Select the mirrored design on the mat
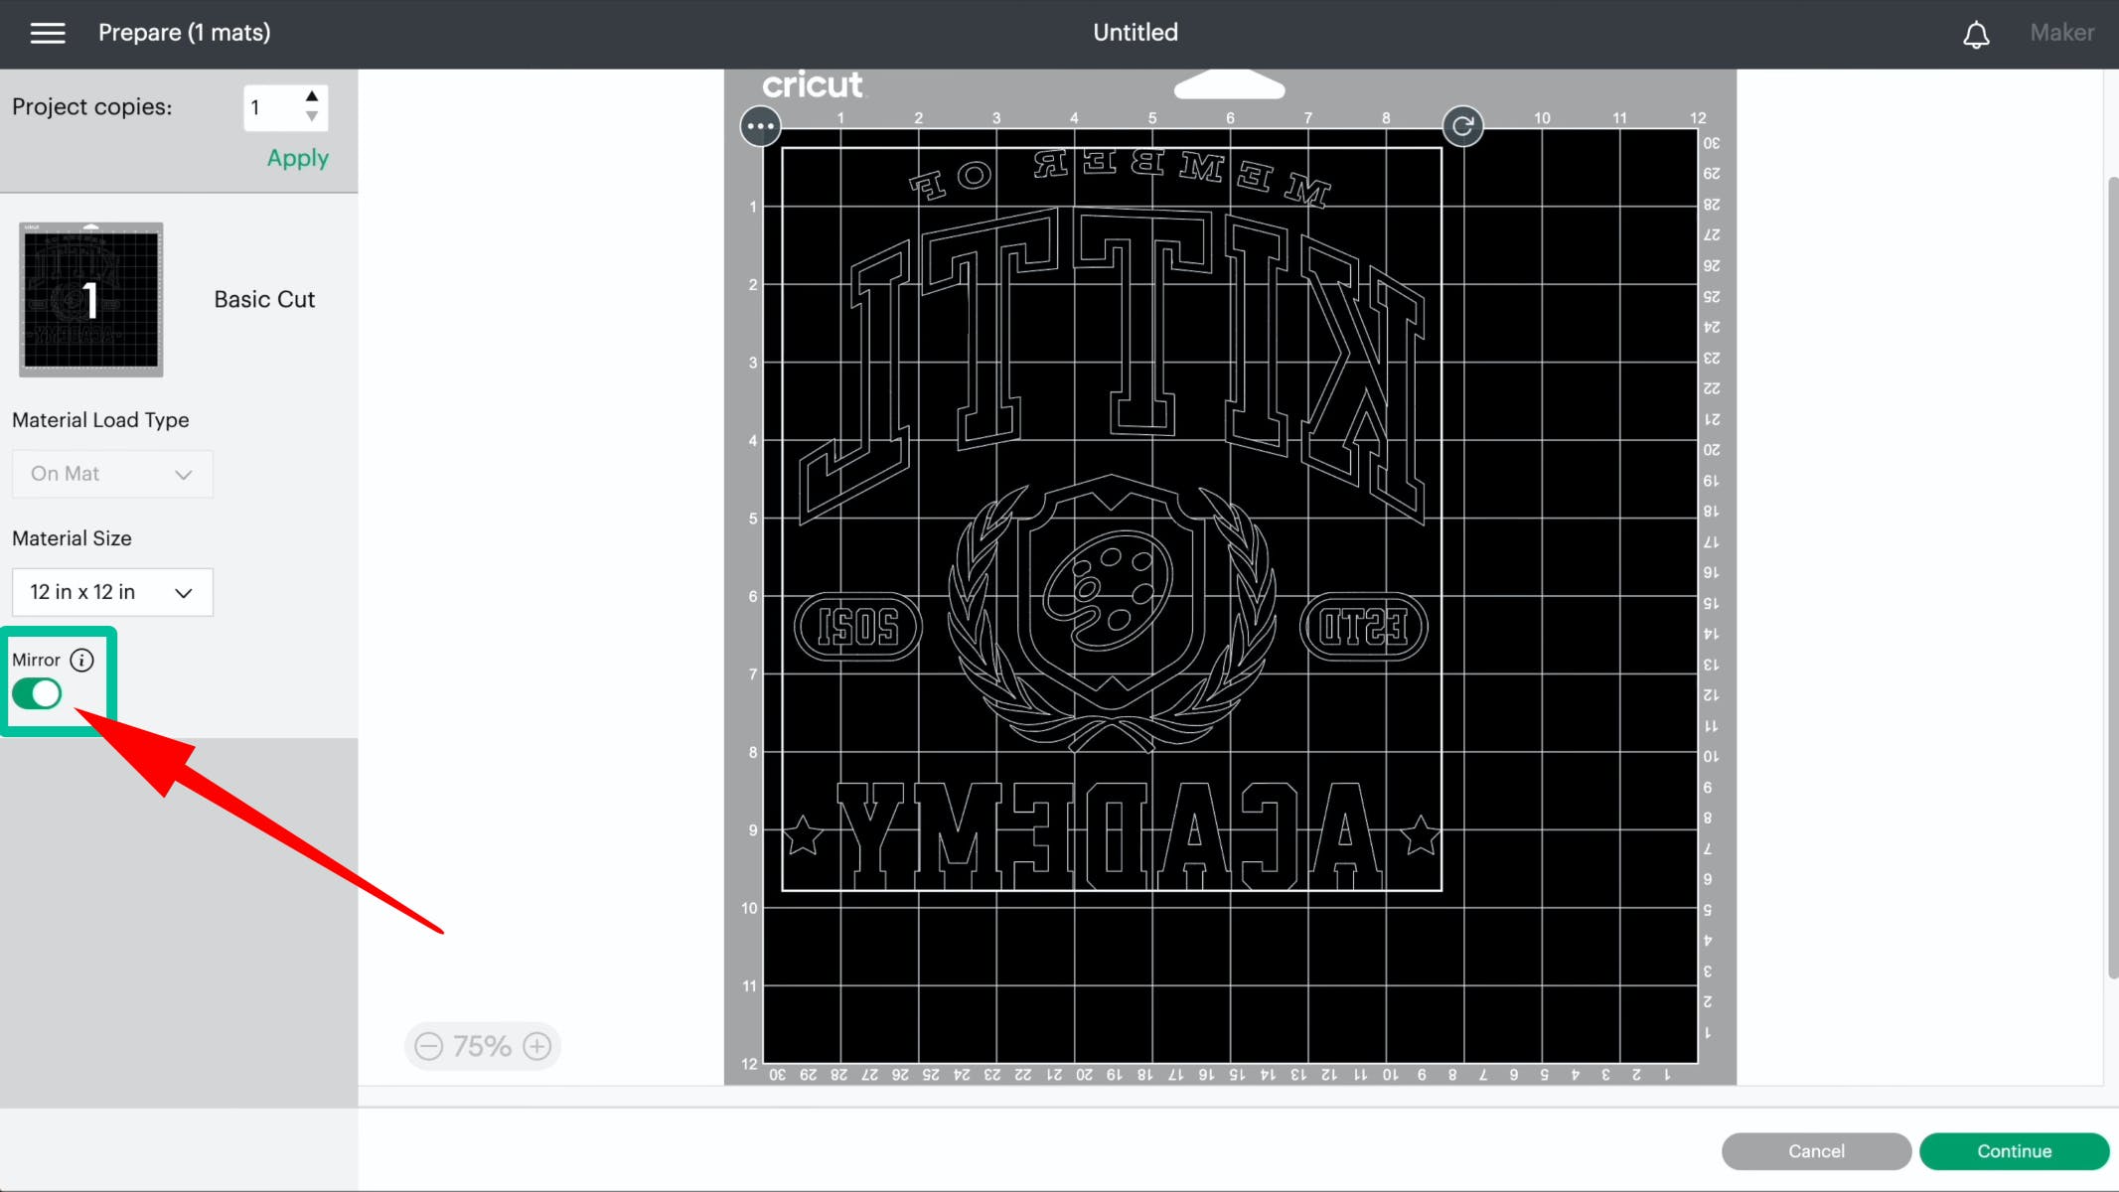 coord(1112,520)
